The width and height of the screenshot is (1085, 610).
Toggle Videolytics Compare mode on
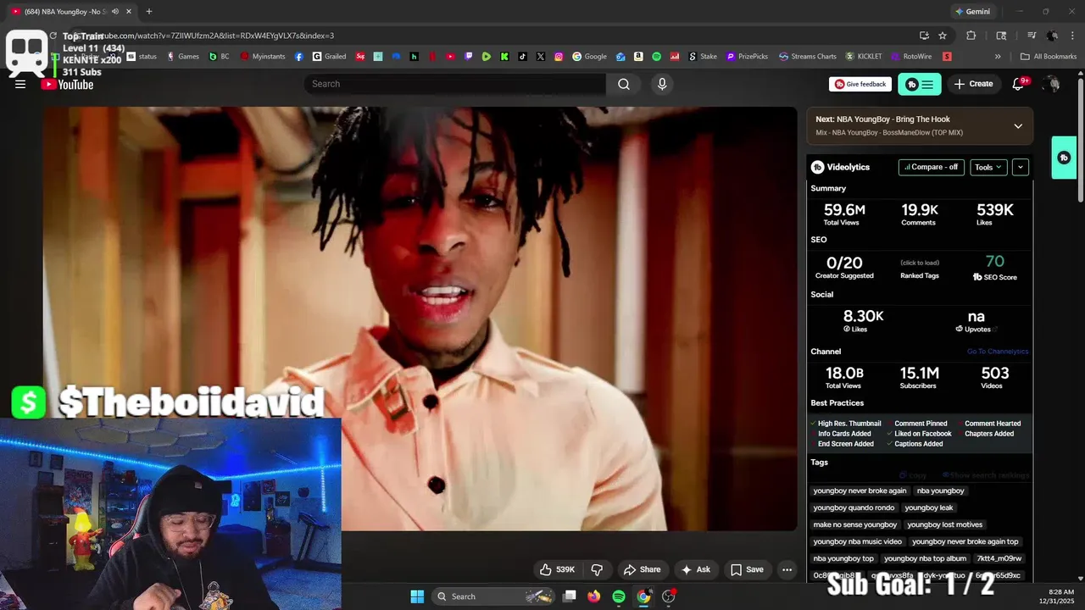coord(931,167)
